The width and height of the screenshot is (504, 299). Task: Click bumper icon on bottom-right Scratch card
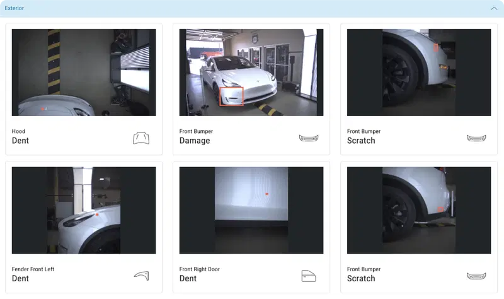point(476,276)
